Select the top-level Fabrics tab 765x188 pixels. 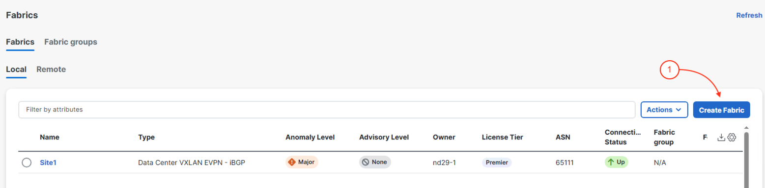20,42
